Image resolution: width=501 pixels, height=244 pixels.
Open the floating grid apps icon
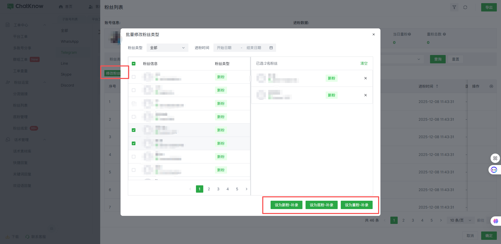495,158
